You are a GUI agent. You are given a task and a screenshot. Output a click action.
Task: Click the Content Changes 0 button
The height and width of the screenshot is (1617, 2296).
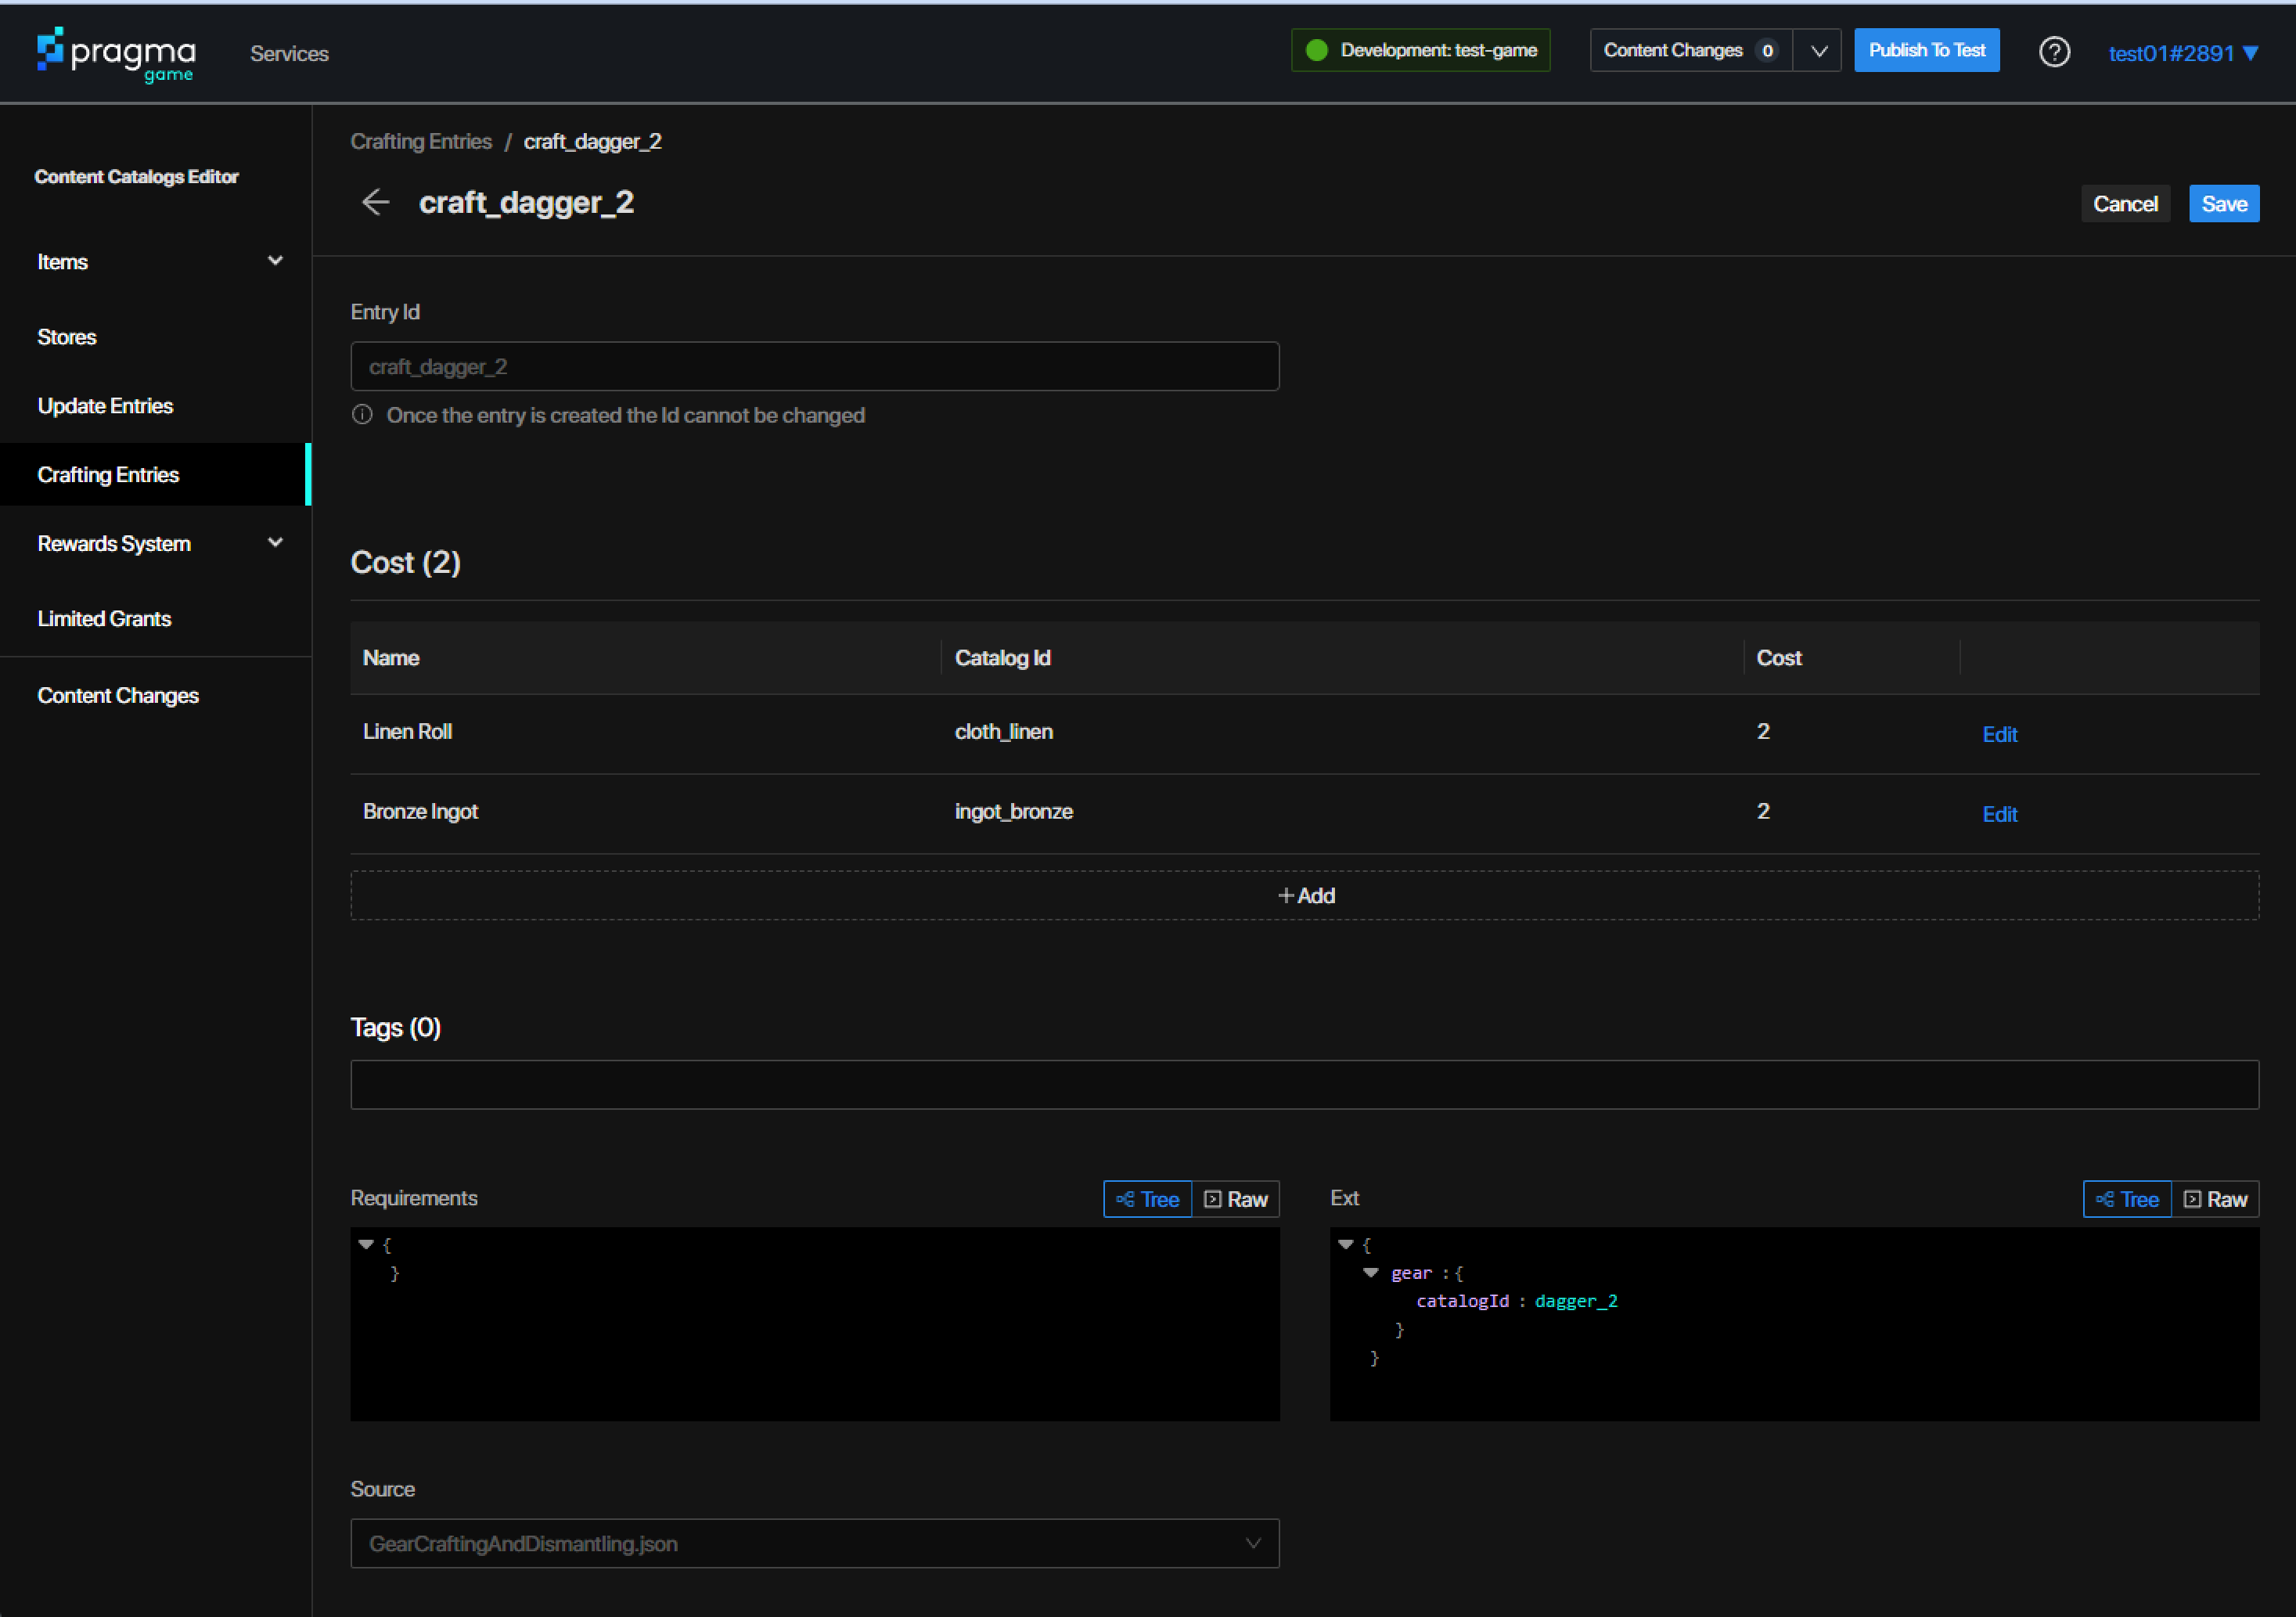click(x=1691, y=51)
